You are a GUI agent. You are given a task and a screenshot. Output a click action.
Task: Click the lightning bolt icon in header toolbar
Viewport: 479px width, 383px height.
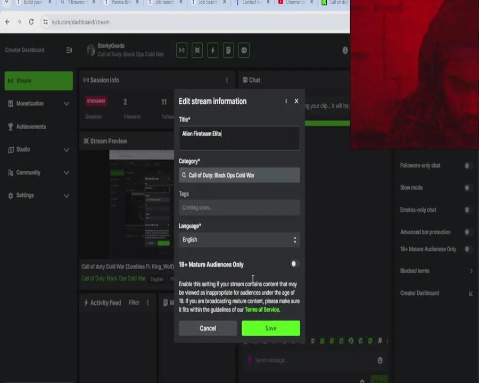(x=213, y=51)
